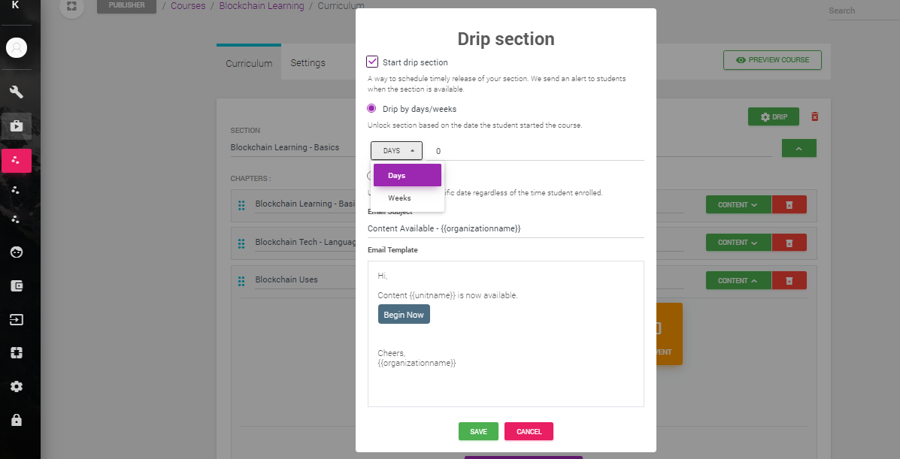Delete the Blockchain Learning - Basi chapter
The height and width of the screenshot is (459, 900).
click(789, 205)
